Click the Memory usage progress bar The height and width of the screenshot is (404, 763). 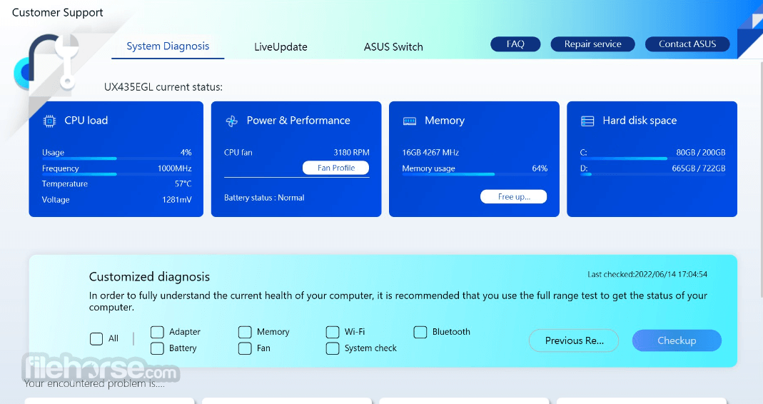475,174
